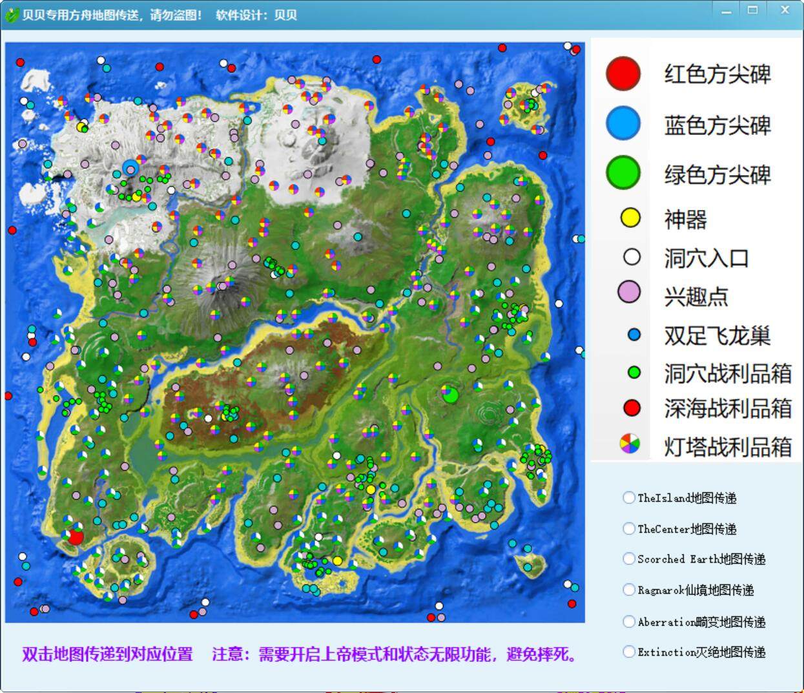Screen dimensions: 804x693
Task: Click the 灯塔战利品箱 legend label
Action: 728,446
